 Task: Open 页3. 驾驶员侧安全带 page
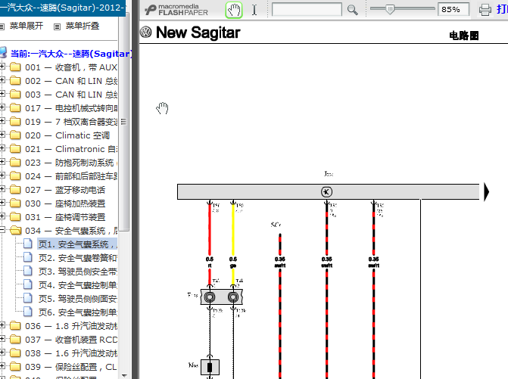tap(78, 272)
